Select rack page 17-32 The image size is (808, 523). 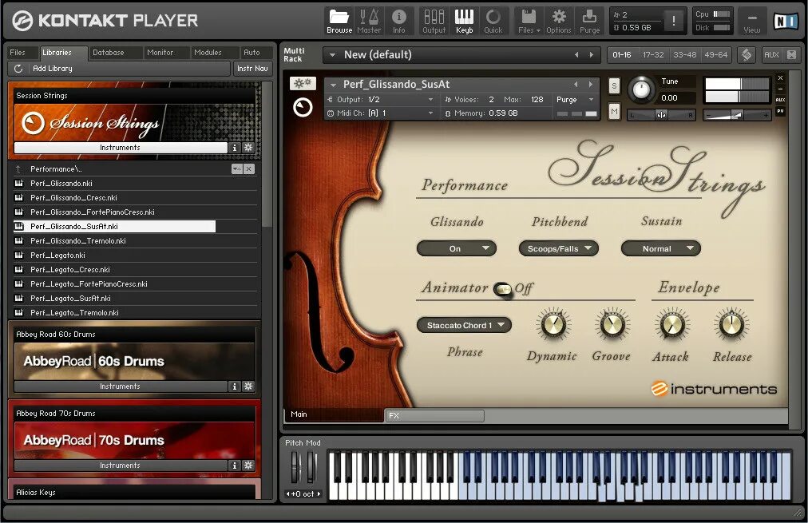click(653, 54)
